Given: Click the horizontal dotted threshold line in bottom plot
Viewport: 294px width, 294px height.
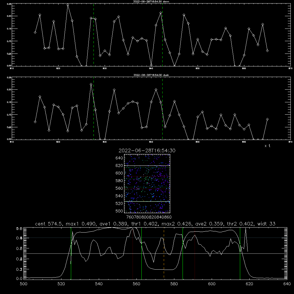Looking at the screenshot, I should point(155,238).
